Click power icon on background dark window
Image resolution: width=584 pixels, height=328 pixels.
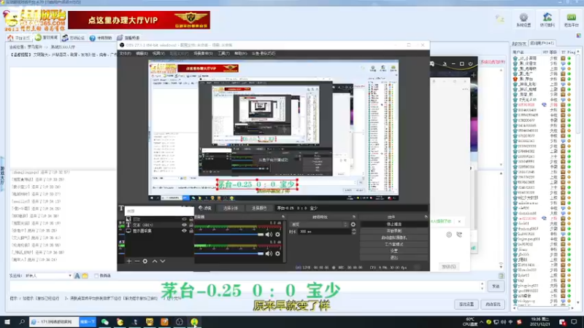point(470,64)
